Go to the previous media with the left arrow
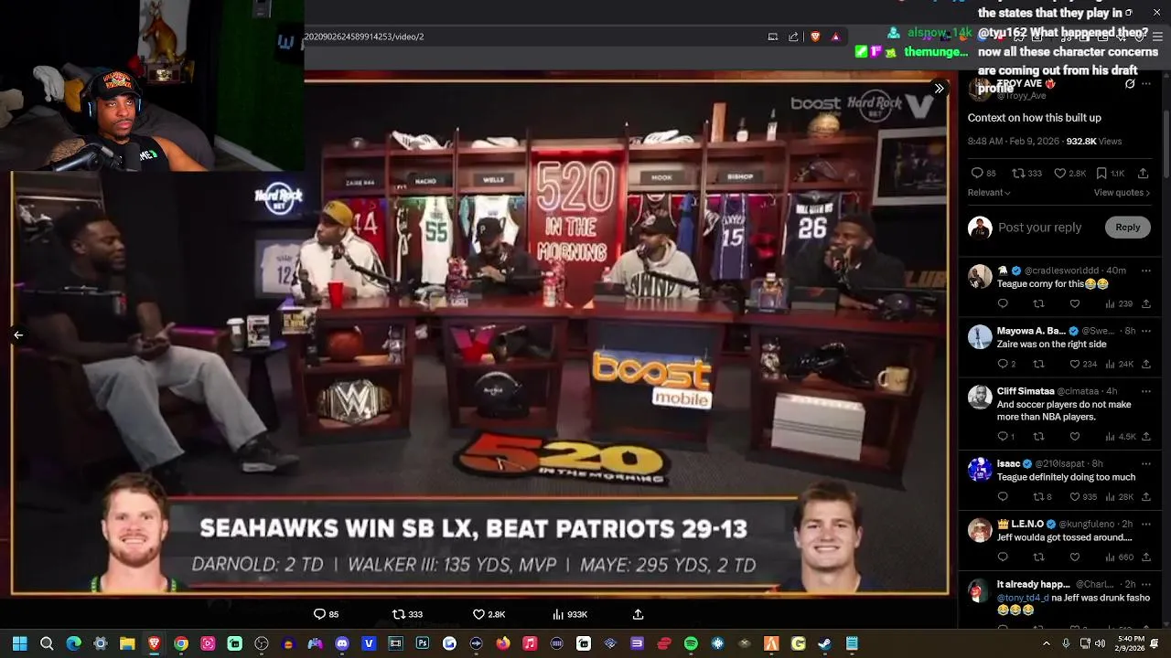The image size is (1171, 658). tap(18, 335)
